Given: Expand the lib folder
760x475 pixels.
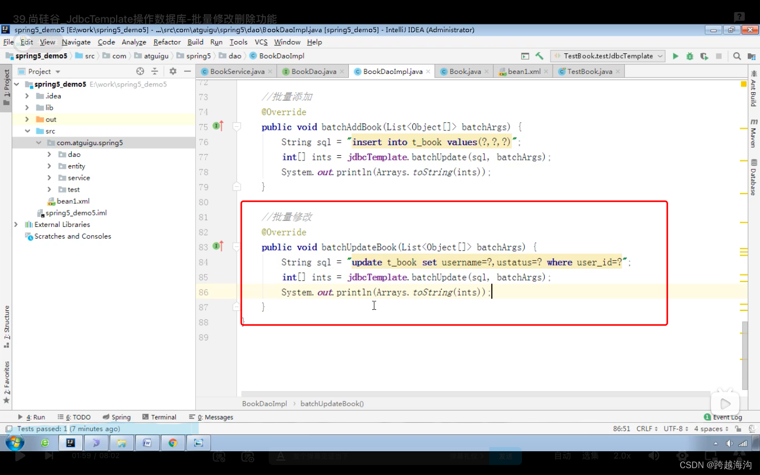Looking at the screenshot, I should (x=27, y=108).
